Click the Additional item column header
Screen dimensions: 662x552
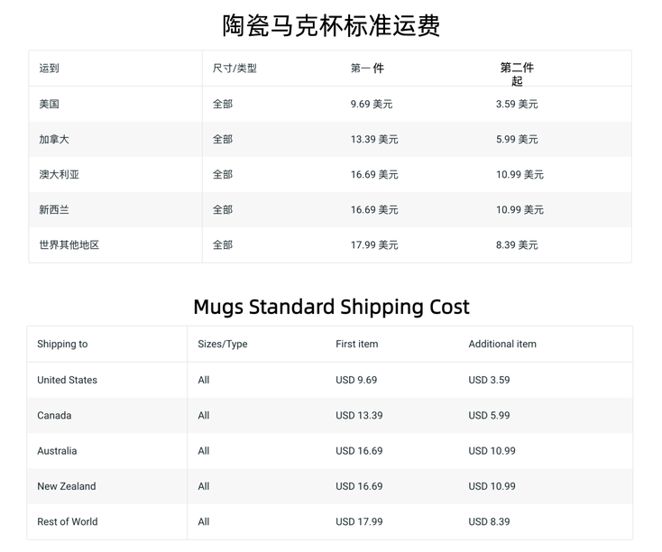click(x=502, y=345)
